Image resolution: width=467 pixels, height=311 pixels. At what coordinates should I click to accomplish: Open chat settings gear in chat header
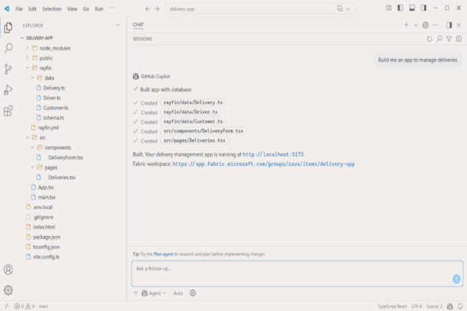point(425,25)
